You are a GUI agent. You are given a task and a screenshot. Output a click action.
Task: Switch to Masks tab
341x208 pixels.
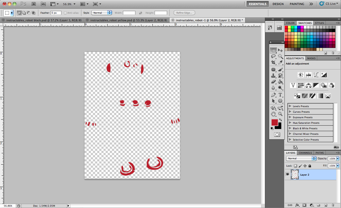tap(311, 58)
